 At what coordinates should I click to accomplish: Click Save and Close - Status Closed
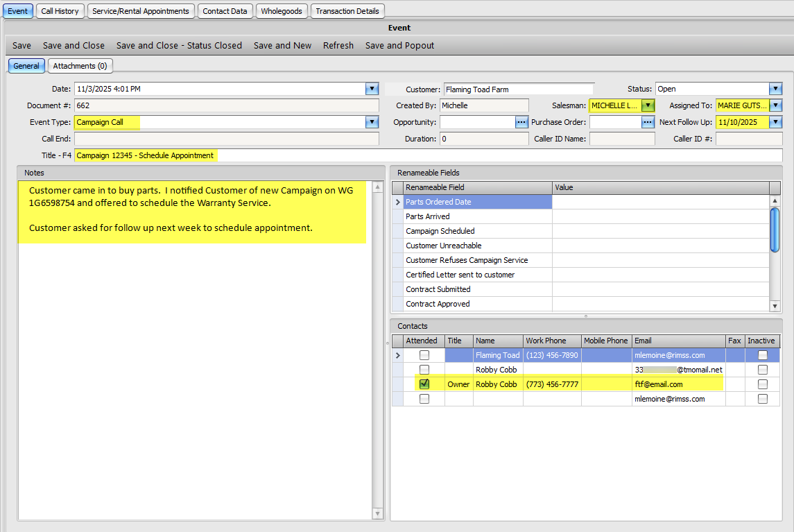tap(180, 46)
